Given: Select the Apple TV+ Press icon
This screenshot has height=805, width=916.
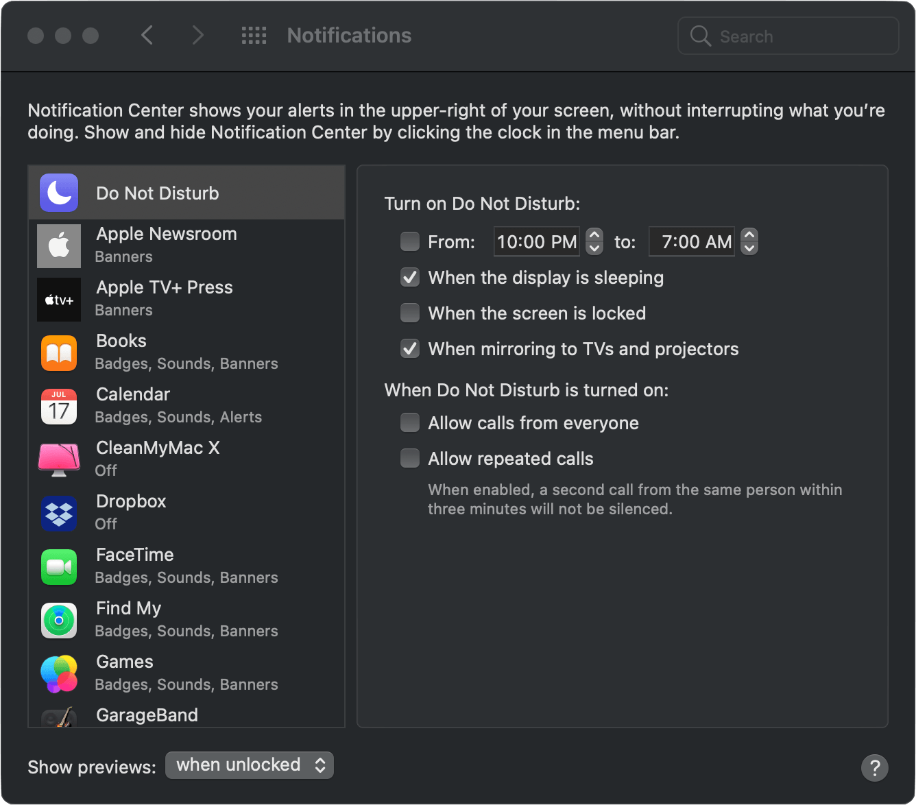Looking at the screenshot, I should (x=59, y=300).
